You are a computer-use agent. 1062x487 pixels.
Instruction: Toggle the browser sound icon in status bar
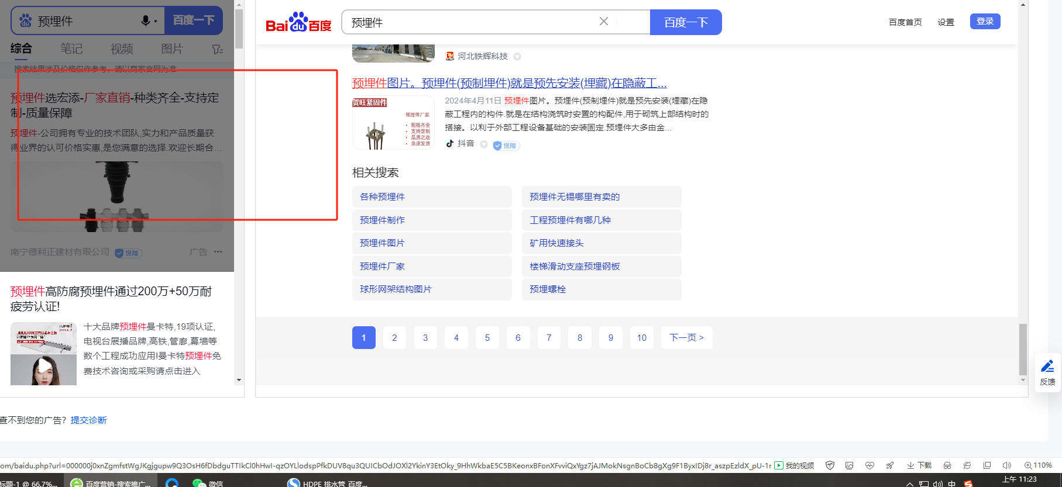point(1007,465)
